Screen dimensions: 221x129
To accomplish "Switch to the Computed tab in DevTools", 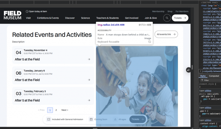I will (214, 76).
